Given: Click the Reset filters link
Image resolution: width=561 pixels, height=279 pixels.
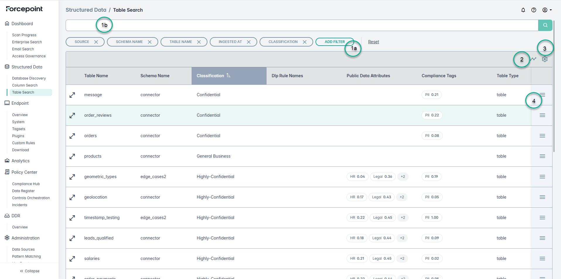Looking at the screenshot, I should 373,42.
